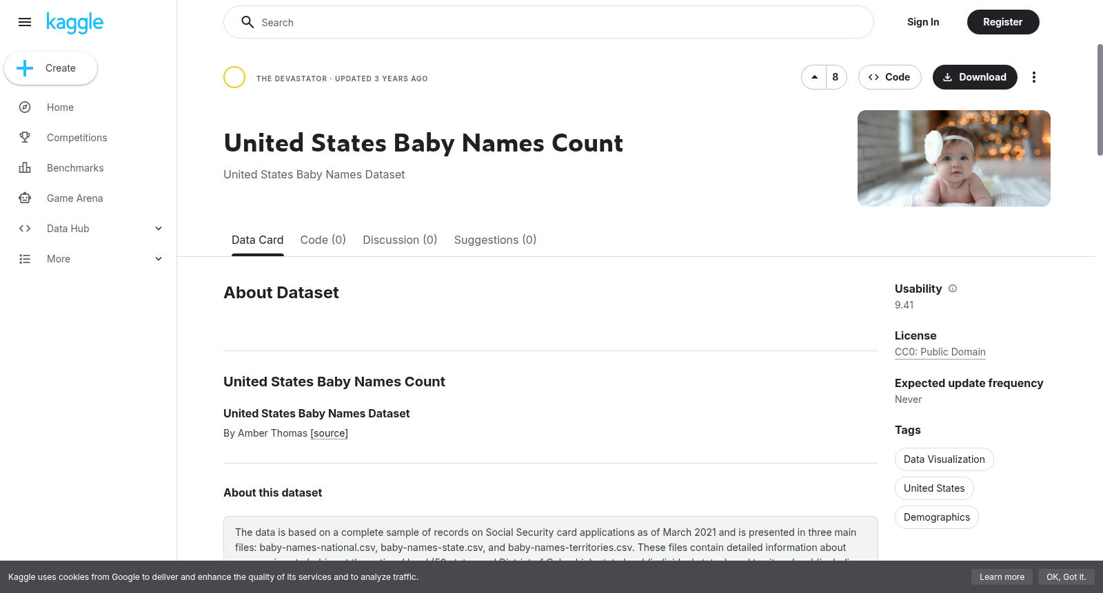
Task: Click 'United States Baby Names Count' title
Action: (423, 143)
